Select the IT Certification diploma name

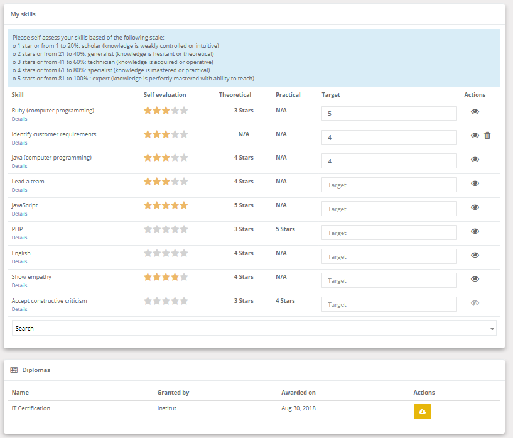coord(31,408)
